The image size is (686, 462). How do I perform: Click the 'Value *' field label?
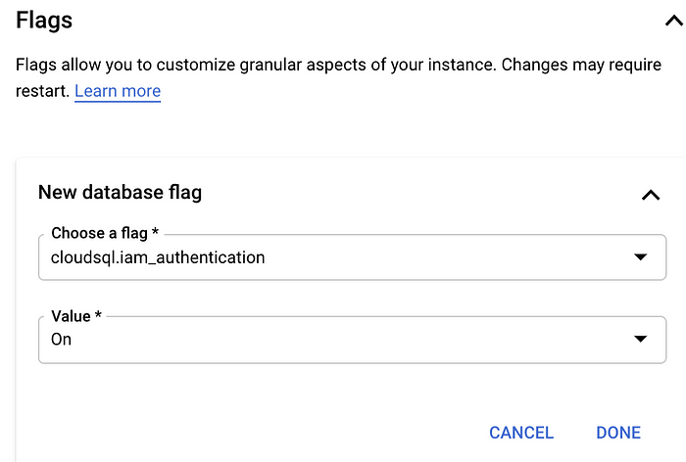[76, 316]
